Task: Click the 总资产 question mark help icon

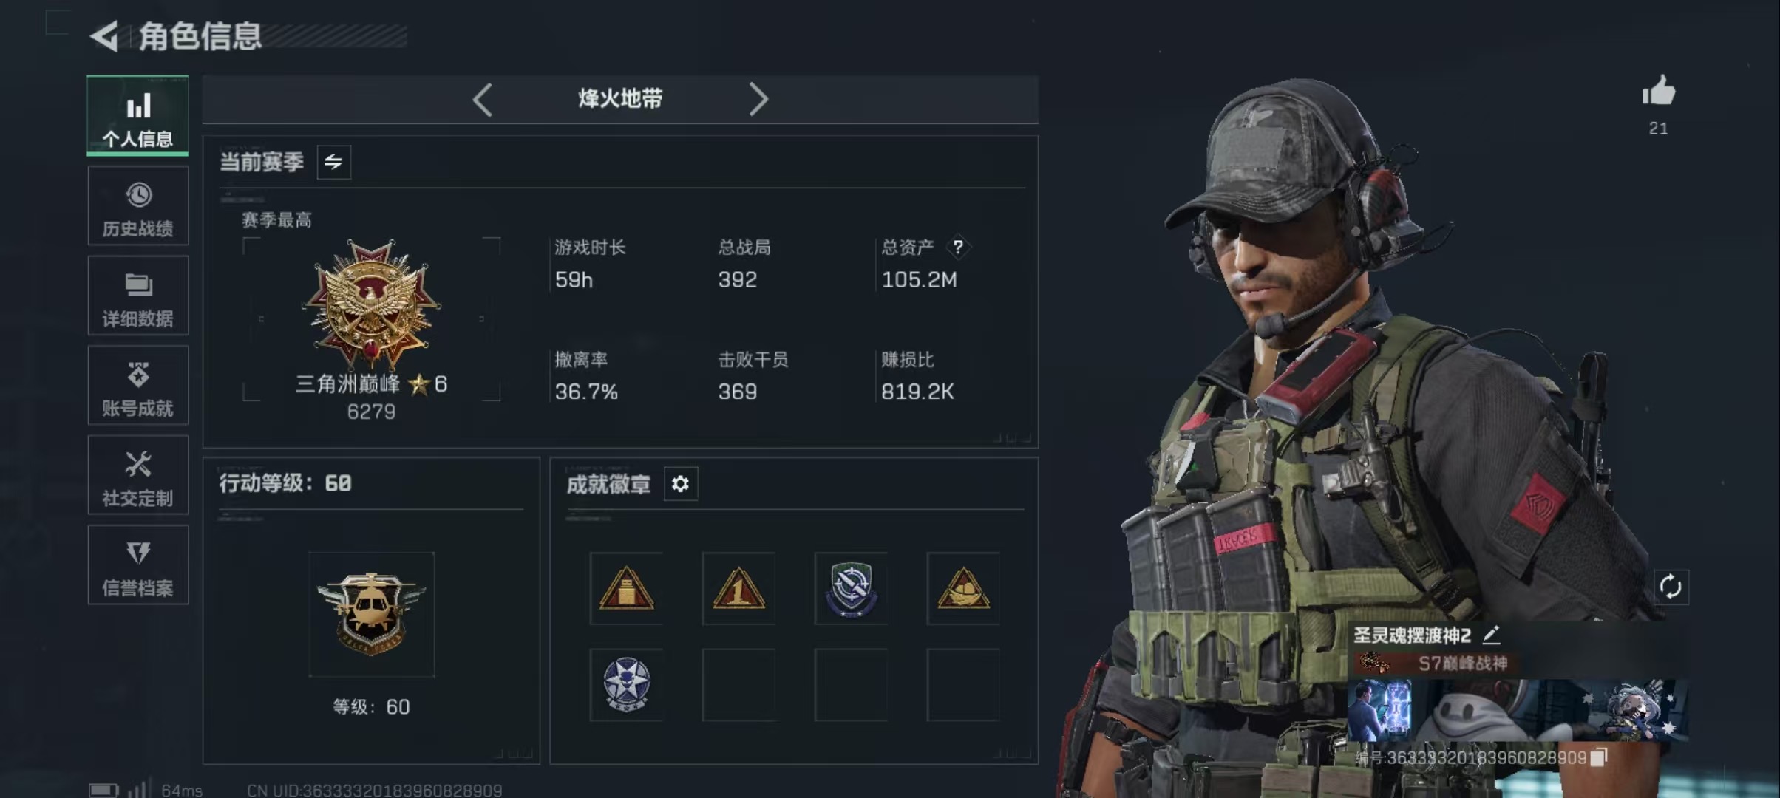Action: pos(958,247)
